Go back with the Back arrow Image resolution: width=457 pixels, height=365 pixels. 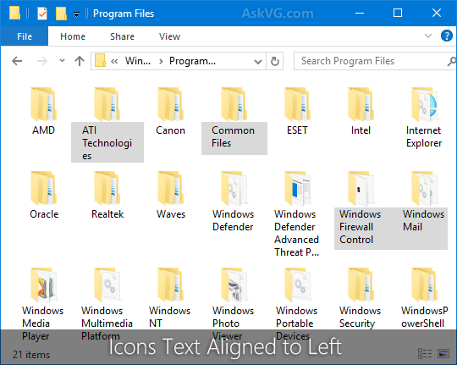[x=17, y=61]
